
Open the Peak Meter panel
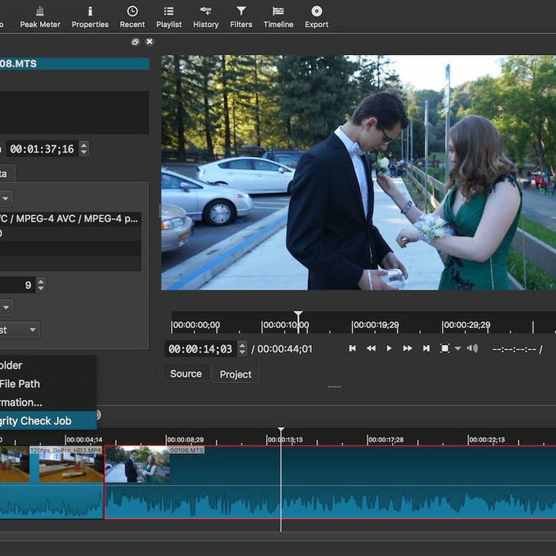click(39, 16)
